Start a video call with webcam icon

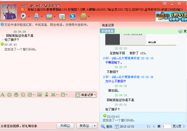pos(24,16)
